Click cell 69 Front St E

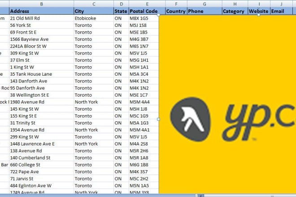(41, 32)
